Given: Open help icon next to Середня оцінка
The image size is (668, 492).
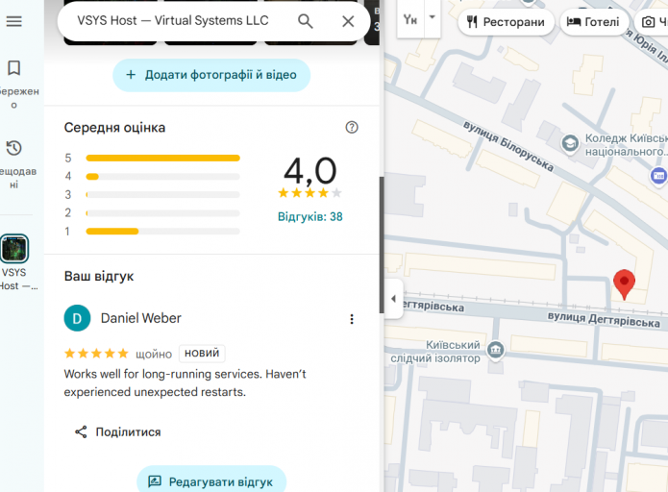Looking at the screenshot, I should [352, 127].
